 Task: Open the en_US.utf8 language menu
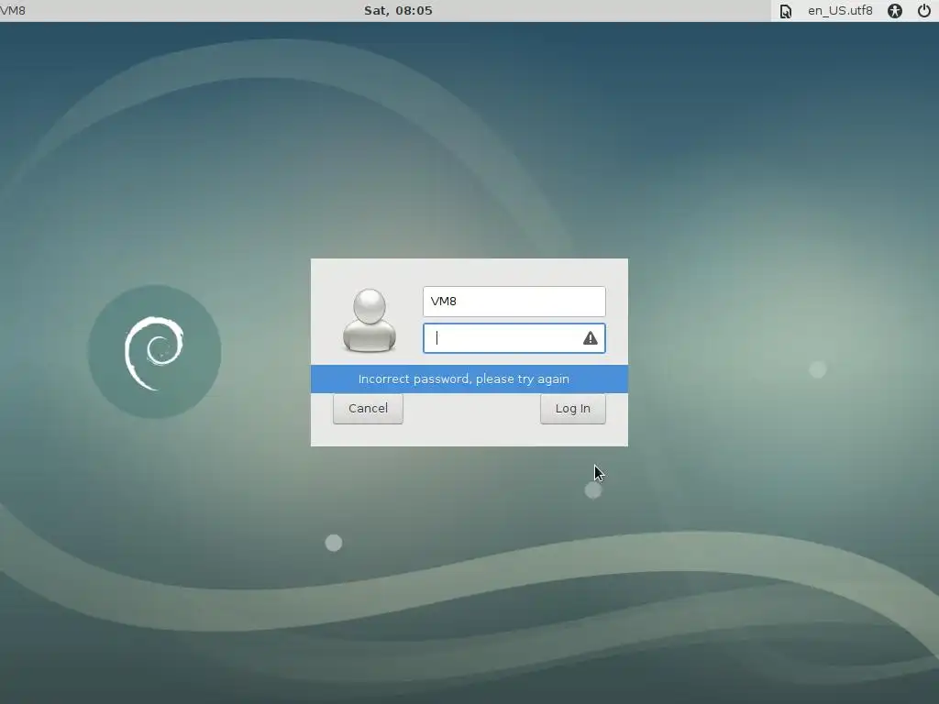click(x=840, y=10)
